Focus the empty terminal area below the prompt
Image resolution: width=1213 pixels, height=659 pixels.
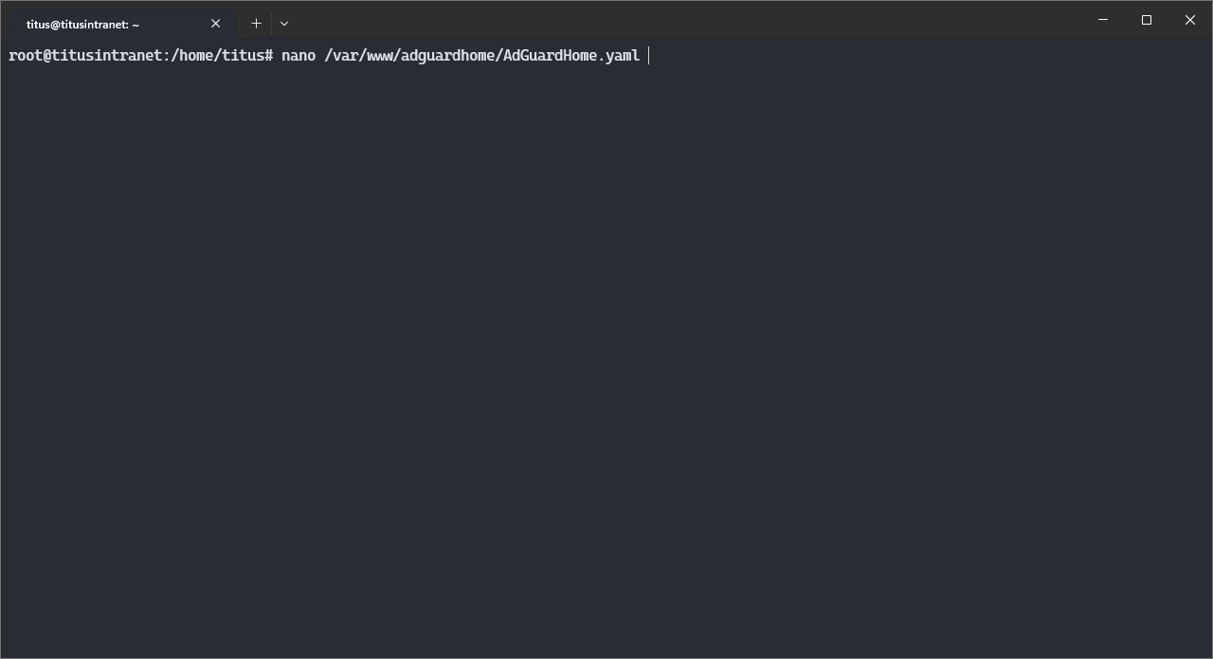(606, 360)
